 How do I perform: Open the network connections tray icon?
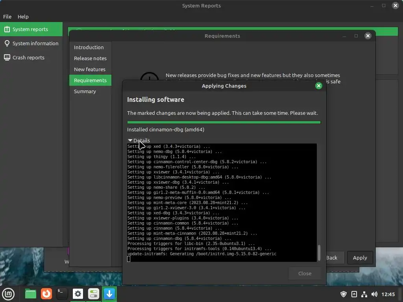pos(364,294)
